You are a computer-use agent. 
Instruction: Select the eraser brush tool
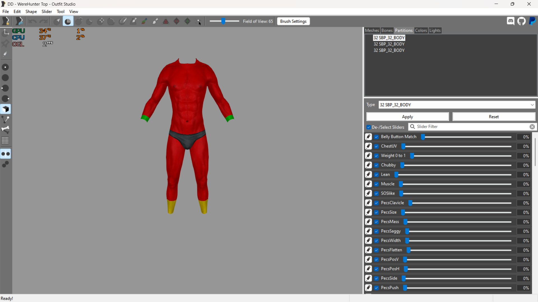coord(122,21)
